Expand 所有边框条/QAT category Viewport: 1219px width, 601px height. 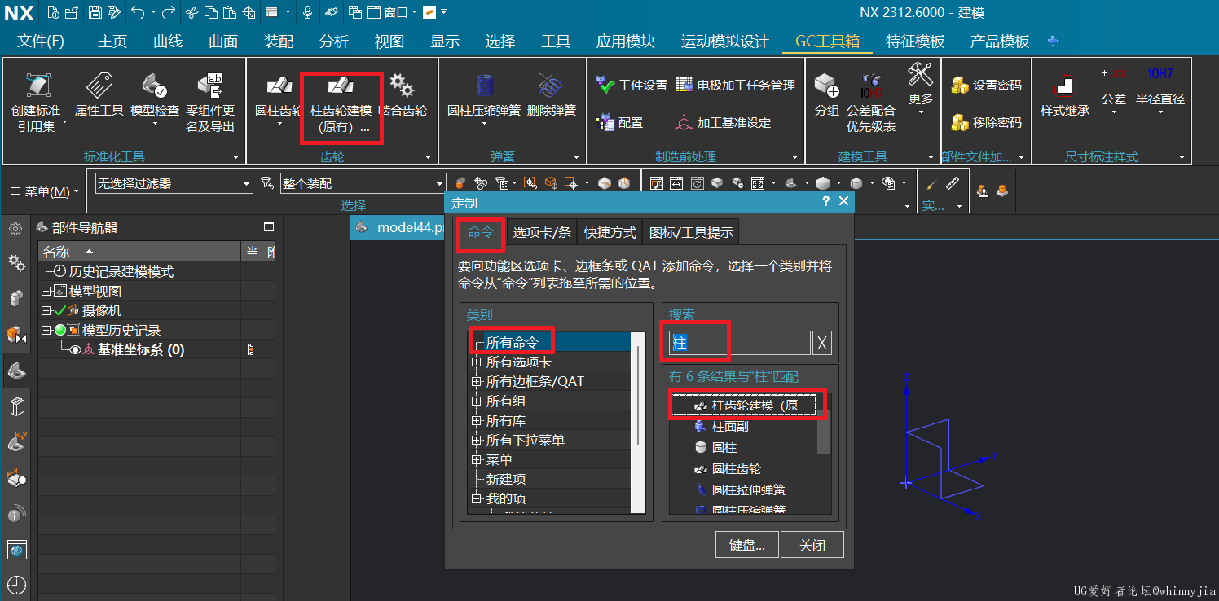(x=477, y=381)
